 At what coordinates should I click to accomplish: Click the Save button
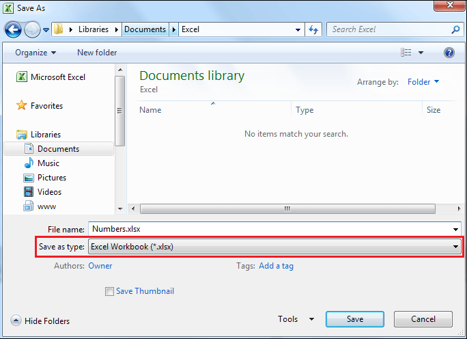point(354,319)
